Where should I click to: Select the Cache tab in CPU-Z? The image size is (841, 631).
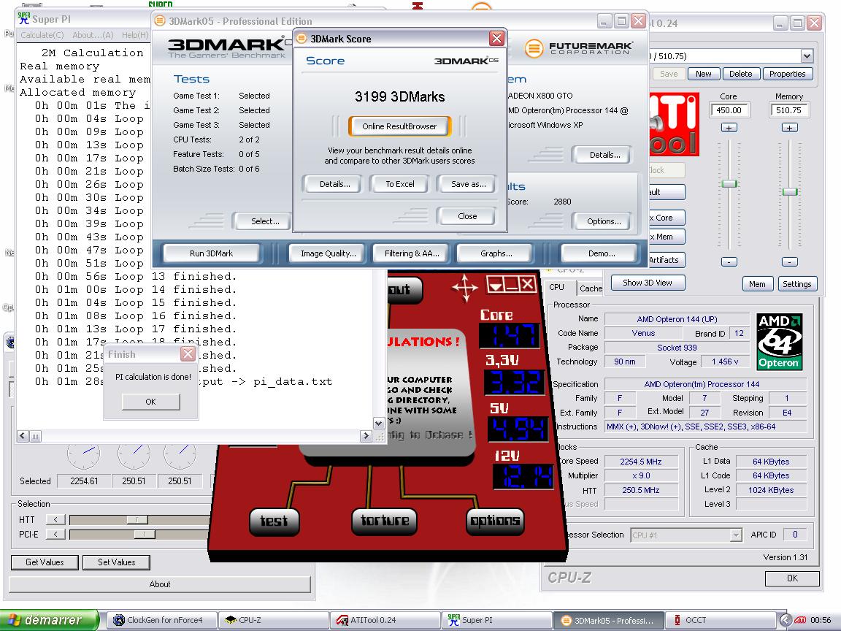click(591, 288)
